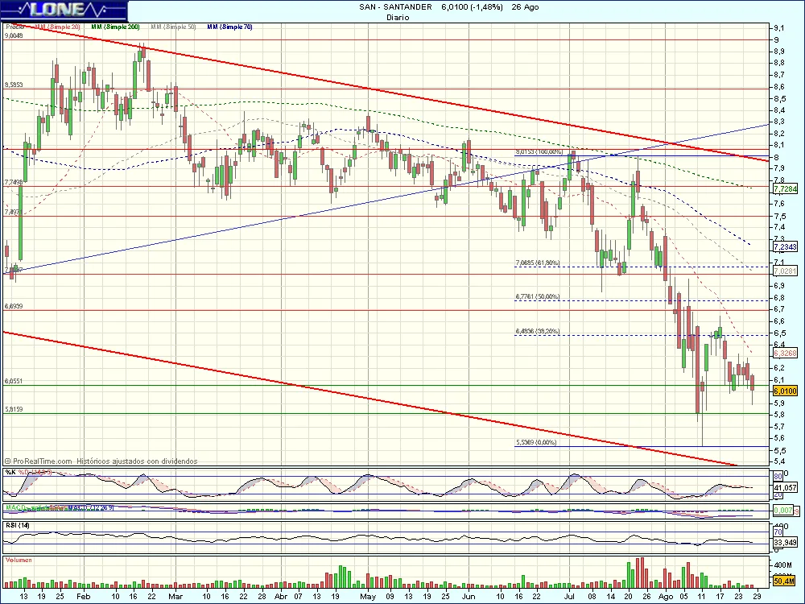Image resolution: width=805 pixels, height=604 pixels.
Task: Click the MM (Simple 50) legend entry
Action: [174, 27]
